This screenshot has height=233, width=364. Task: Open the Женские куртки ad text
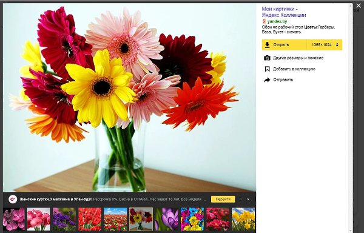pos(56,199)
